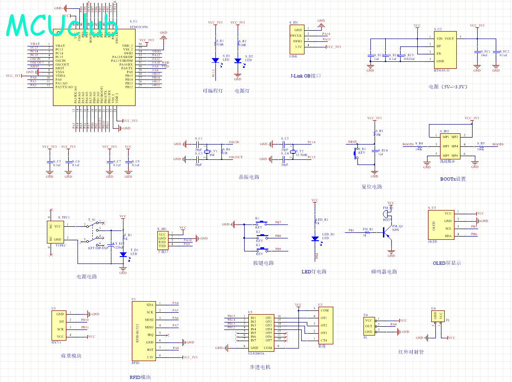Screen dimensions: 512x382
Task: Click the S_R5 100k resistor
Action: coord(481,147)
